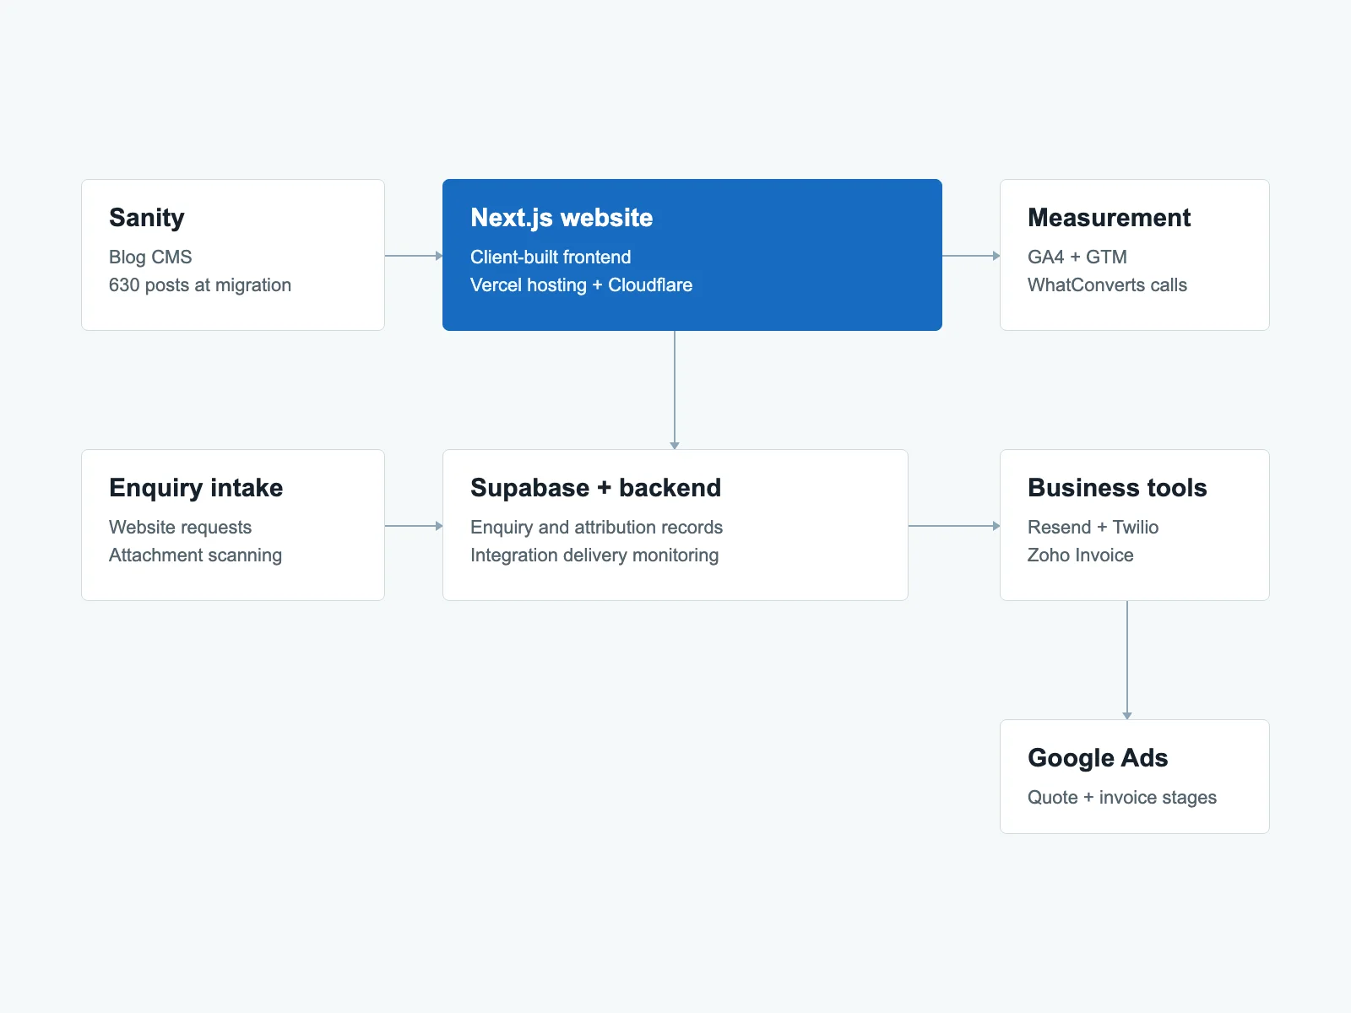
Task: Click the 'GA4 + GTM' text
Action: [1077, 257]
